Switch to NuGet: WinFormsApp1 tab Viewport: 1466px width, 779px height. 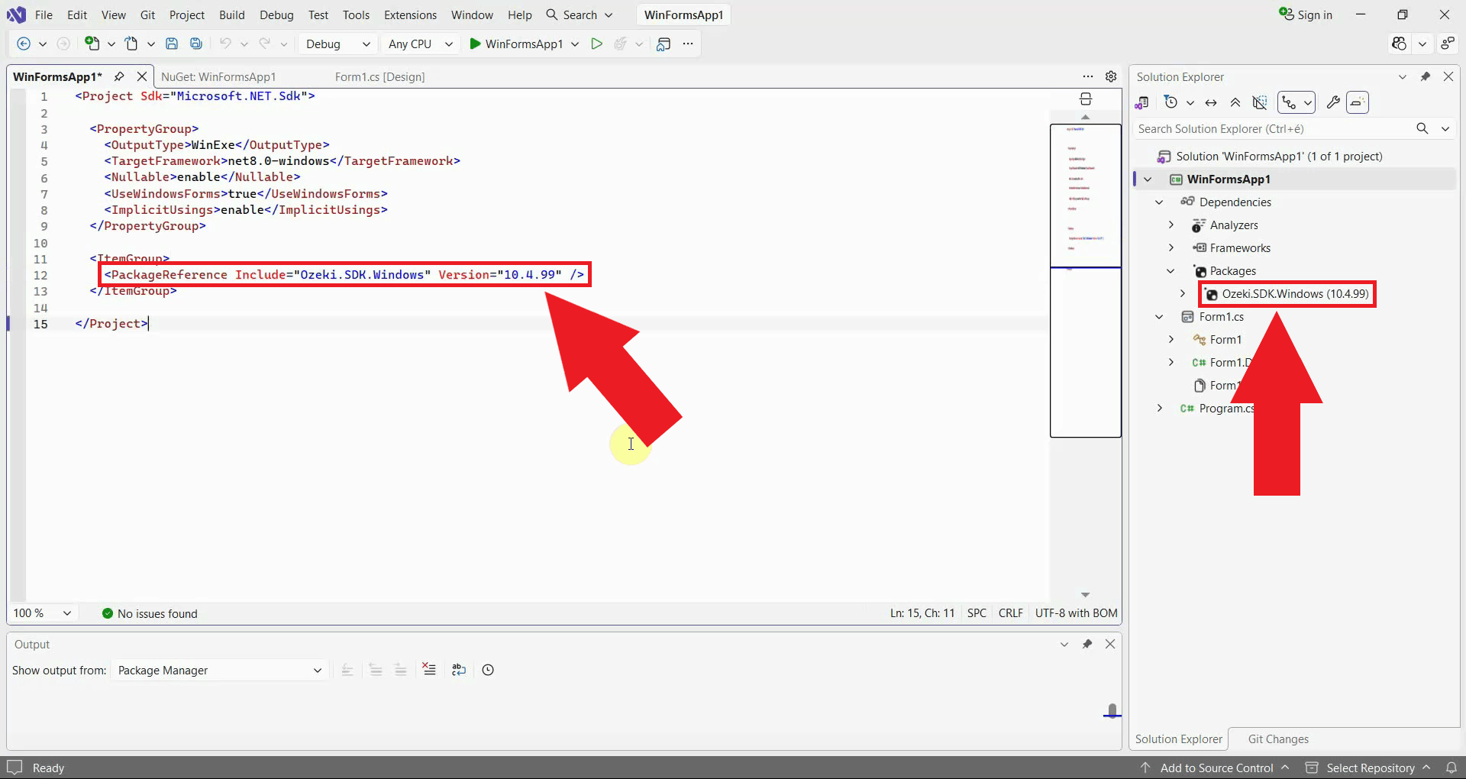point(218,76)
